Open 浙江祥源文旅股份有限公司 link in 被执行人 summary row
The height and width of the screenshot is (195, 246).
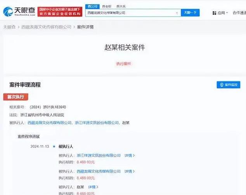coord(97,123)
